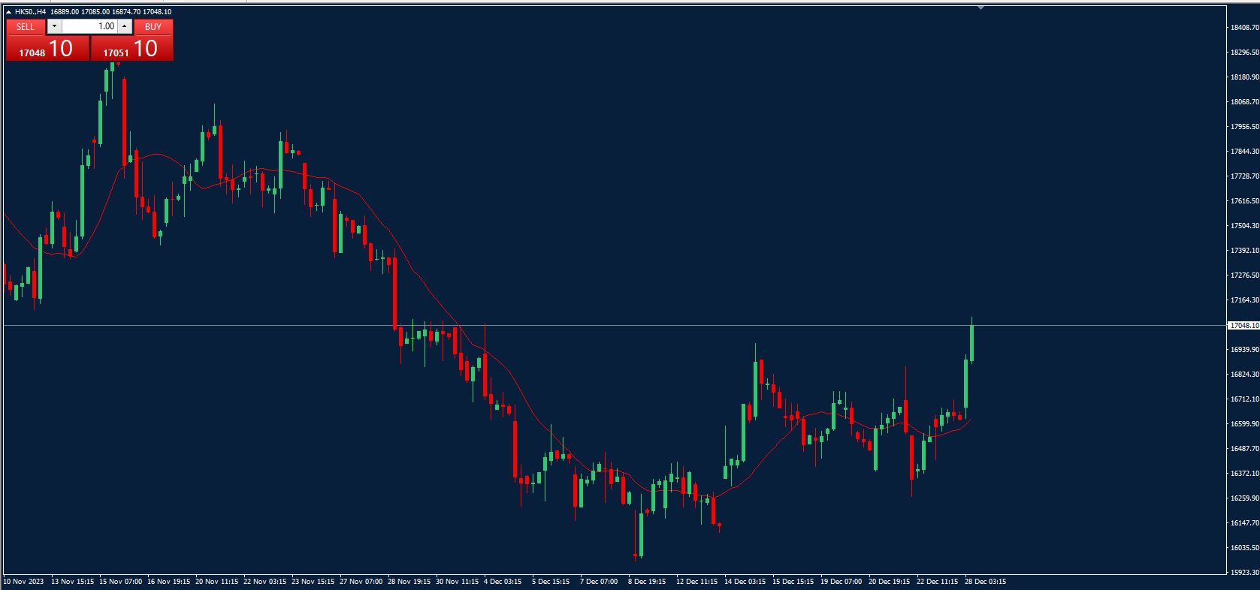This screenshot has width=1260, height=590.
Task: Click the 28 Dec 03:15 time label
Action: point(984,581)
